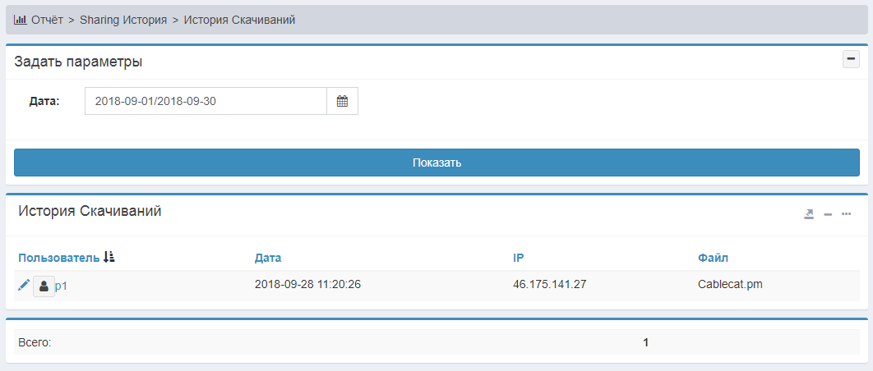Click the date range input field
The height and width of the screenshot is (371, 873).
(206, 102)
